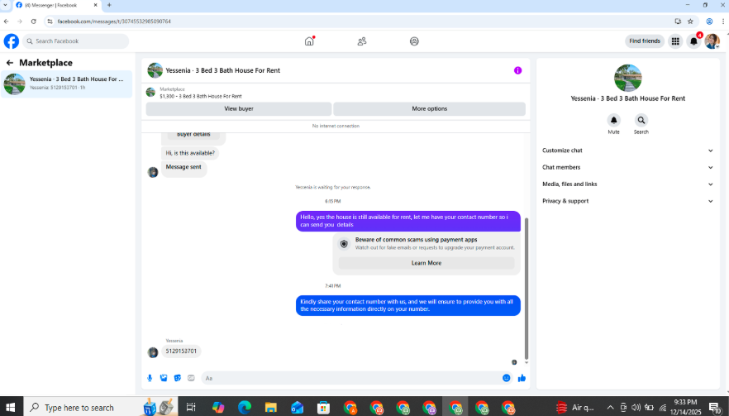The height and width of the screenshot is (416, 729).
Task: Go back using Marketplace back arrow
Action: point(10,62)
